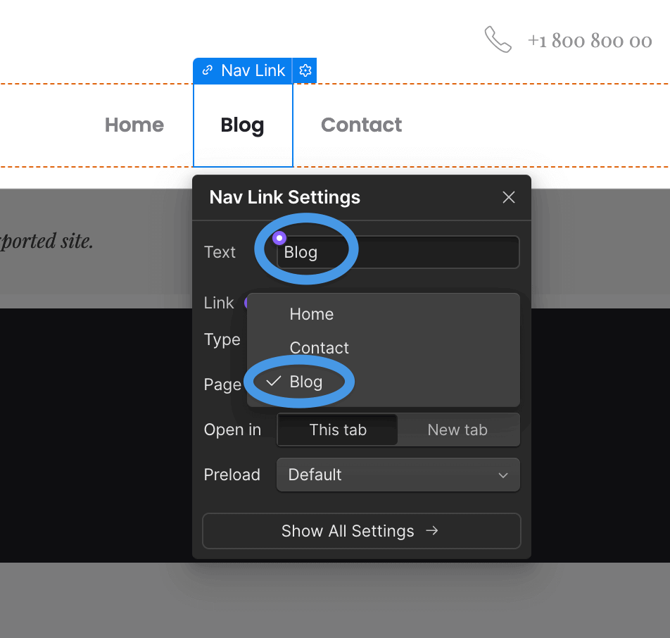Click into the Text input containing Blog
Image resolution: width=670 pixels, height=638 pixels.
(x=398, y=252)
